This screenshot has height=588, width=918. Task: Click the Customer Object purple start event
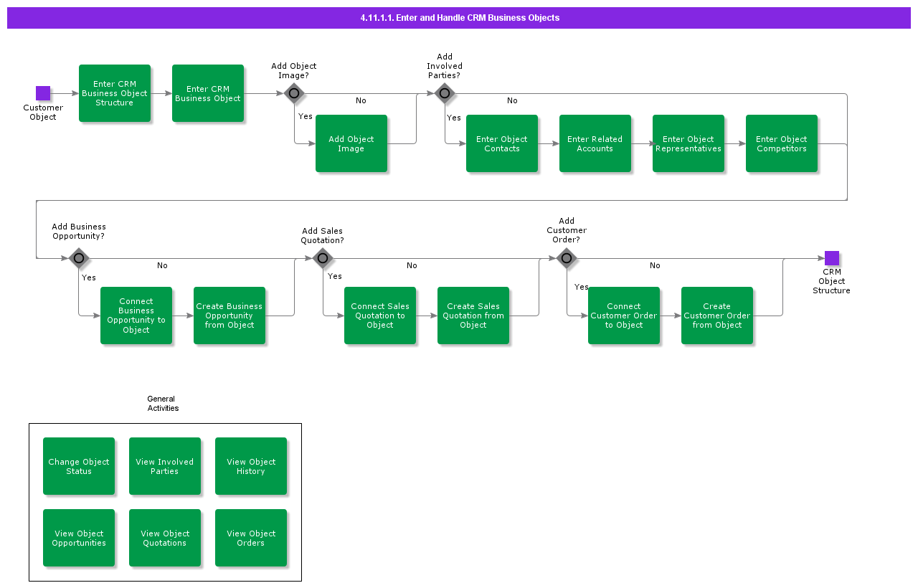pyautogui.click(x=43, y=93)
